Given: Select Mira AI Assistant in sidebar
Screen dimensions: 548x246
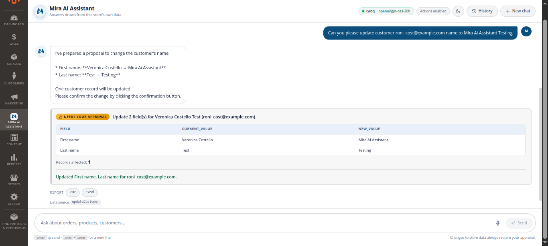Looking at the screenshot, I should (14, 120).
